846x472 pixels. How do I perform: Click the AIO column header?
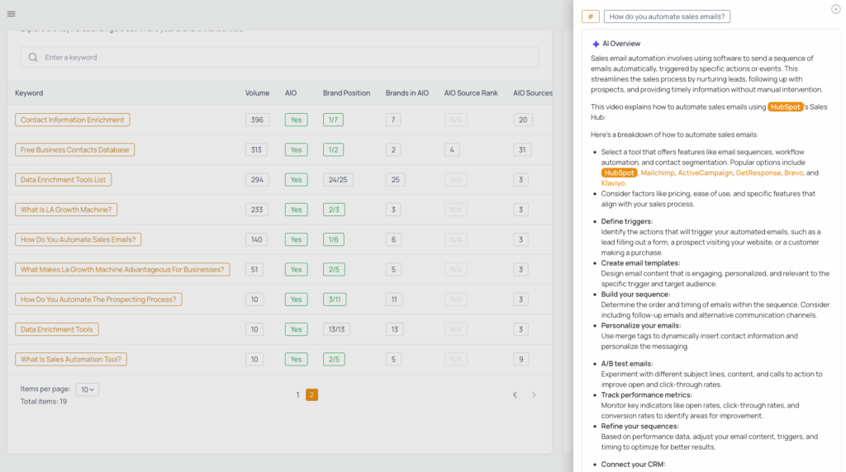click(x=291, y=93)
